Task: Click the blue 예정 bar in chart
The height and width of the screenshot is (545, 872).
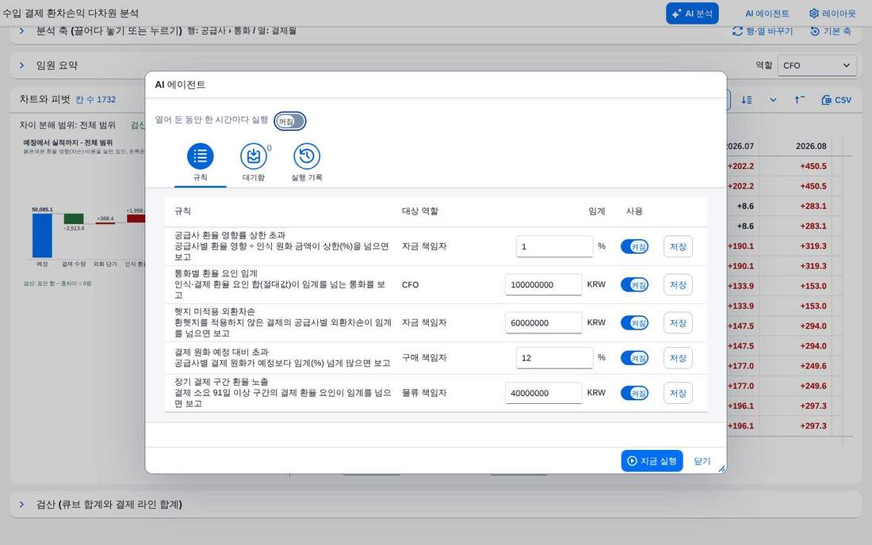Action: [x=42, y=235]
